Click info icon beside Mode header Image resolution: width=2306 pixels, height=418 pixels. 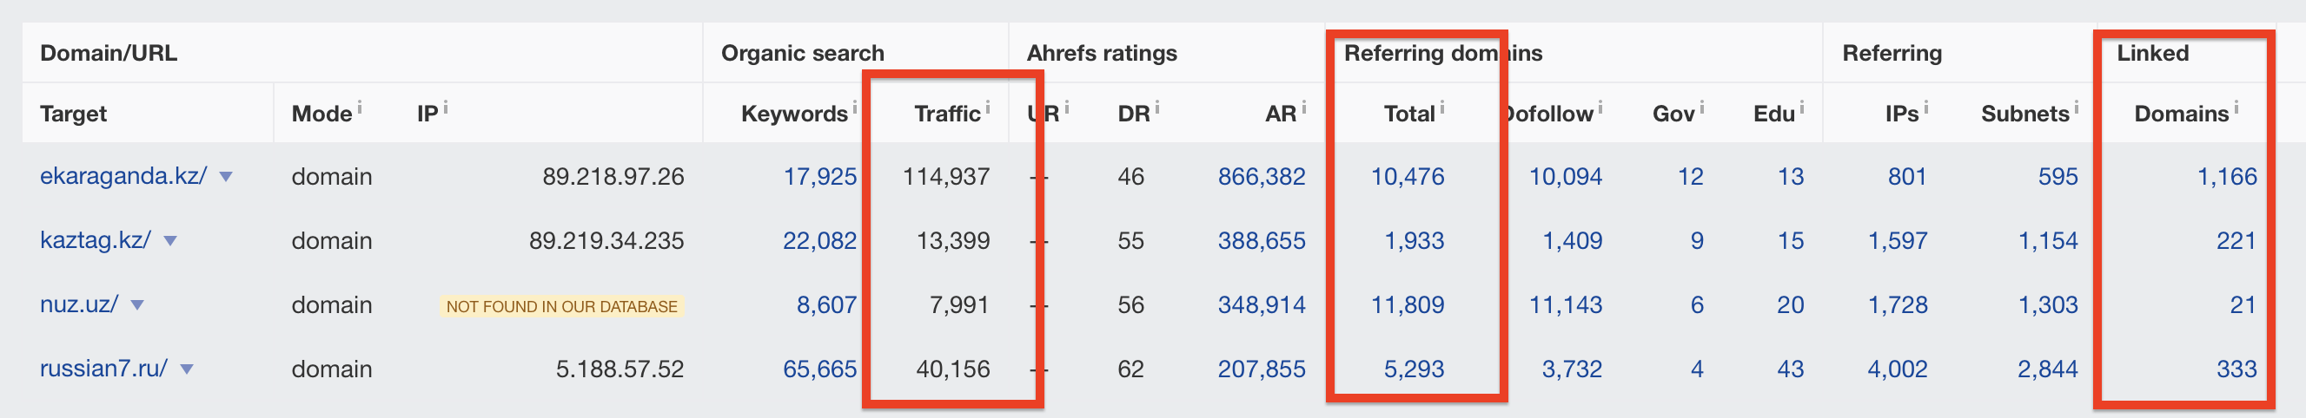tap(360, 108)
